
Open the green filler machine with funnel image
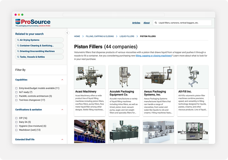(x=124, y=132)
